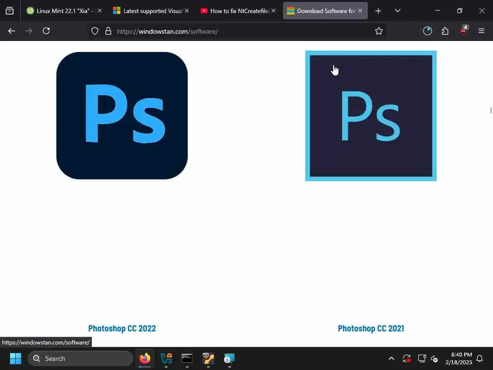Open the sync status tray icon
The width and height of the screenshot is (493, 370).
[406, 358]
